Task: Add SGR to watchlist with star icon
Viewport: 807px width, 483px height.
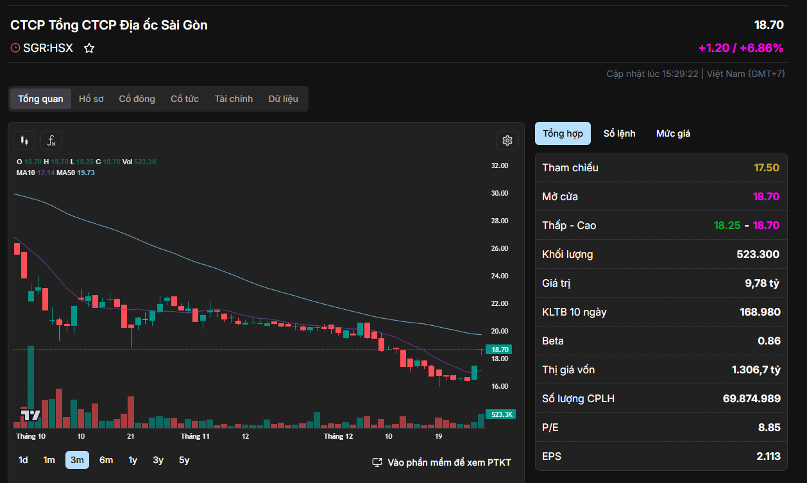Action: click(89, 48)
